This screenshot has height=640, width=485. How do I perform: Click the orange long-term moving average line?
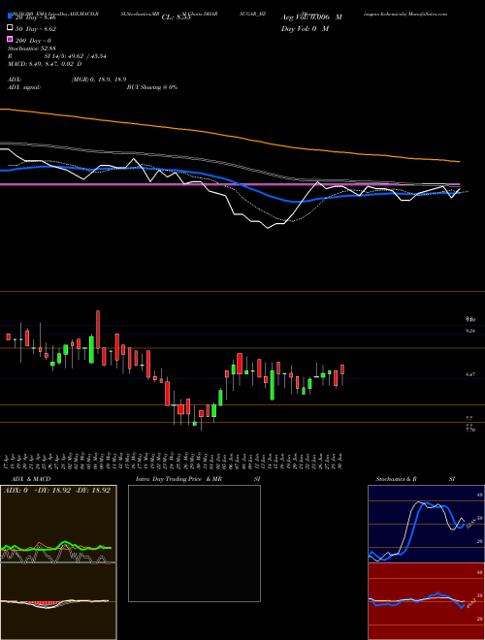click(229, 135)
